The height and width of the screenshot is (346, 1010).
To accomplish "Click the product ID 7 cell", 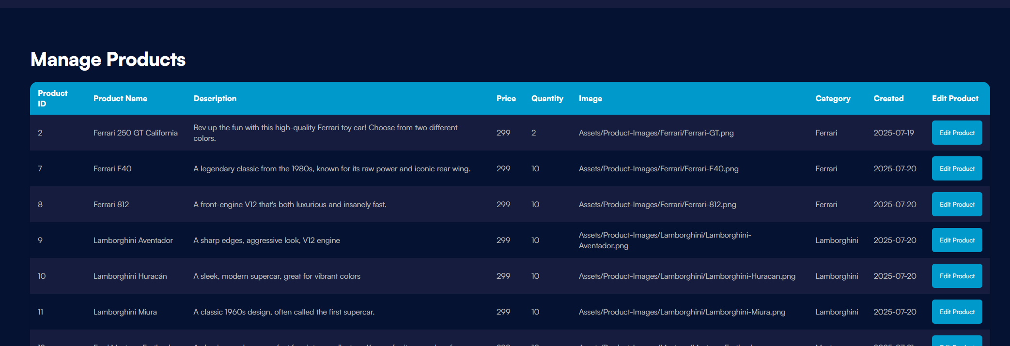I will pos(40,168).
